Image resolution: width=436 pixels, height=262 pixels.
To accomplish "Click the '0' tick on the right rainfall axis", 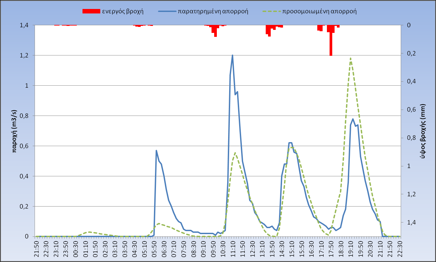I will [x=409, y=25].
